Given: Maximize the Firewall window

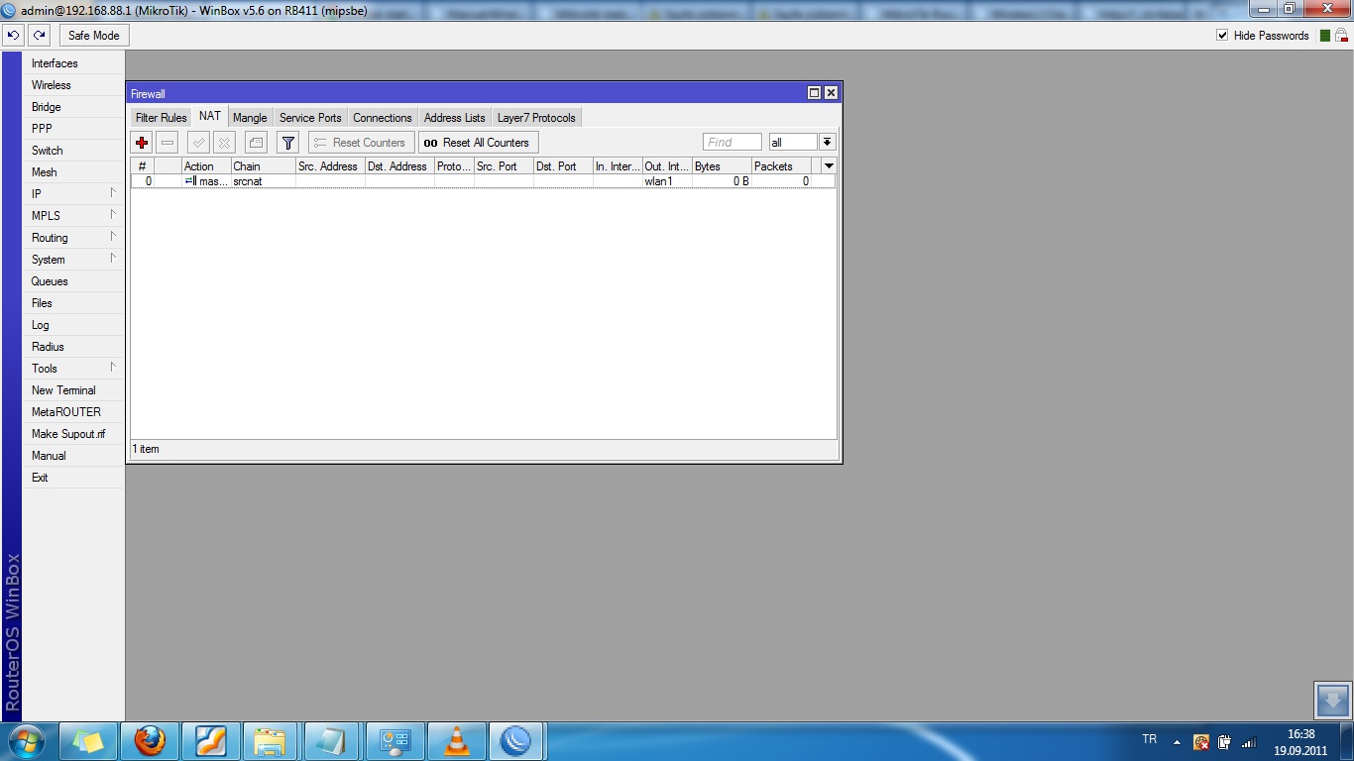Looking at the screenshot, I should click(815, 93).
